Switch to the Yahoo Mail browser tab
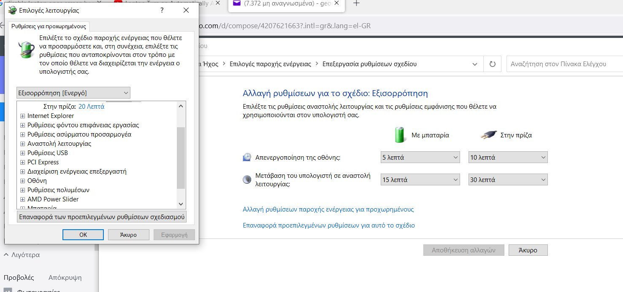Screen dimensions: 623x292 coord(287,4)
